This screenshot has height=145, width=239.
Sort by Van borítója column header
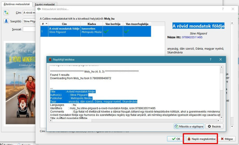[113, 24]
